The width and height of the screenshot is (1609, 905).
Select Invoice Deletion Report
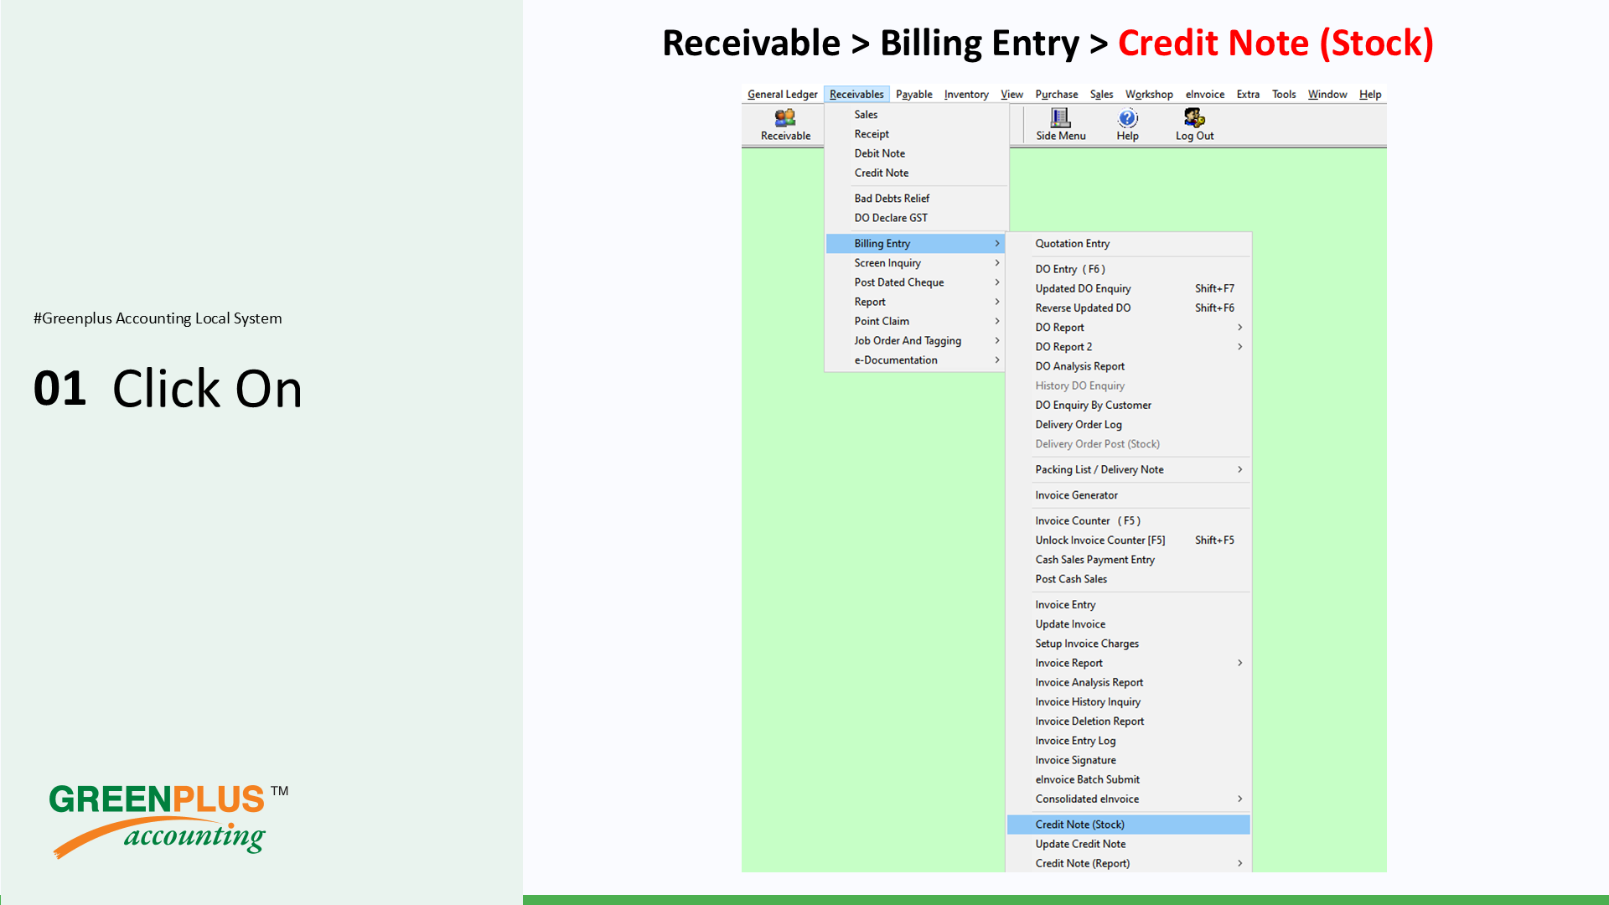pyautogui.click(x=1129, y=721)
